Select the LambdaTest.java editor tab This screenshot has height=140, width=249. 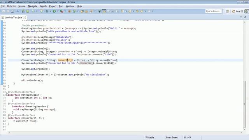click(x=13, y=17)
